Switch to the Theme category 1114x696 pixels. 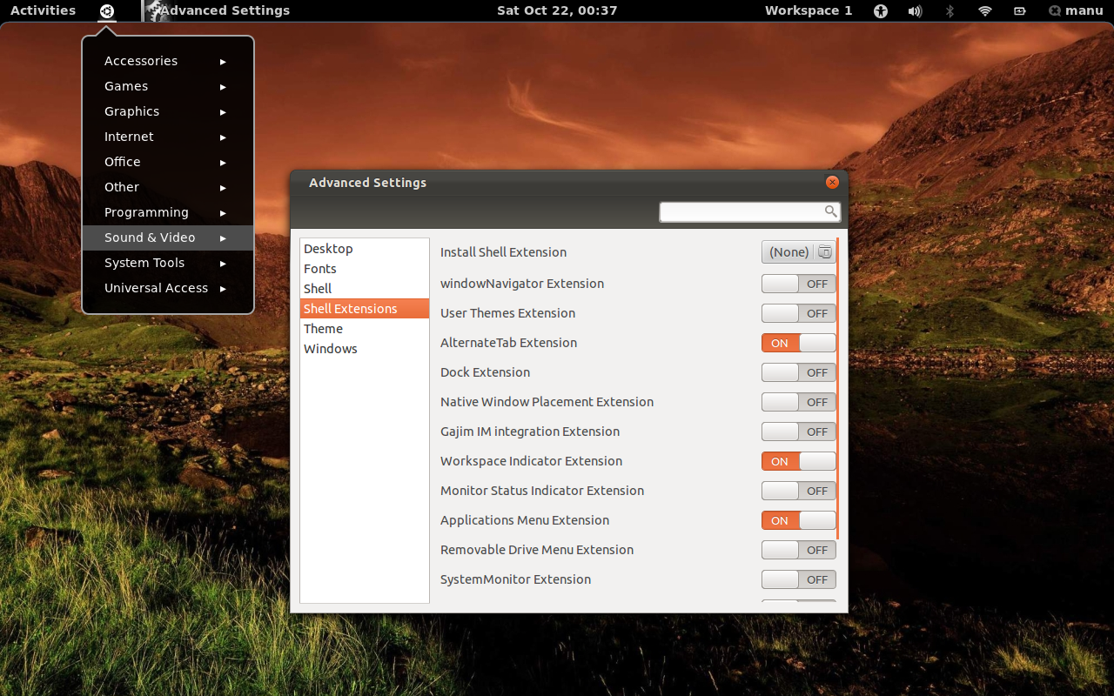pyautogui.click(x=323, y=328)
